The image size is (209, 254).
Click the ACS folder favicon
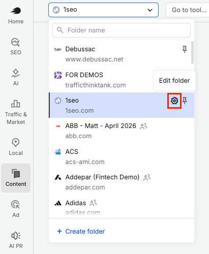click(58, 152)
